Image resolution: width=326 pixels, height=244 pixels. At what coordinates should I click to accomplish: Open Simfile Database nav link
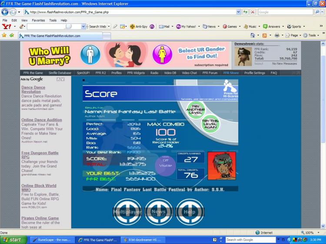click(x=60, y=73)
